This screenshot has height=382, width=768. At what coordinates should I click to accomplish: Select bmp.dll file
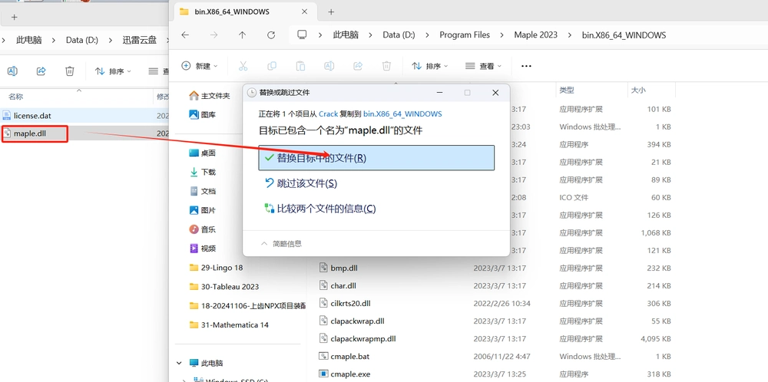339,268
